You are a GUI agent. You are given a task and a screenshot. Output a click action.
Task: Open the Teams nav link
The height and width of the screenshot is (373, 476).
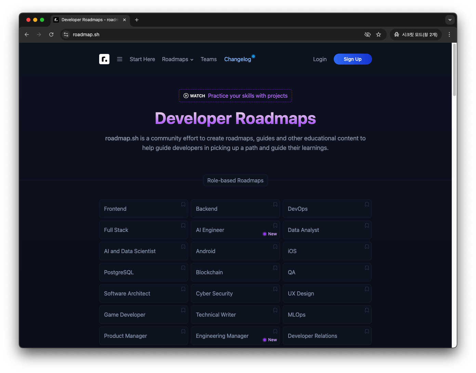[x=209, y=59]
